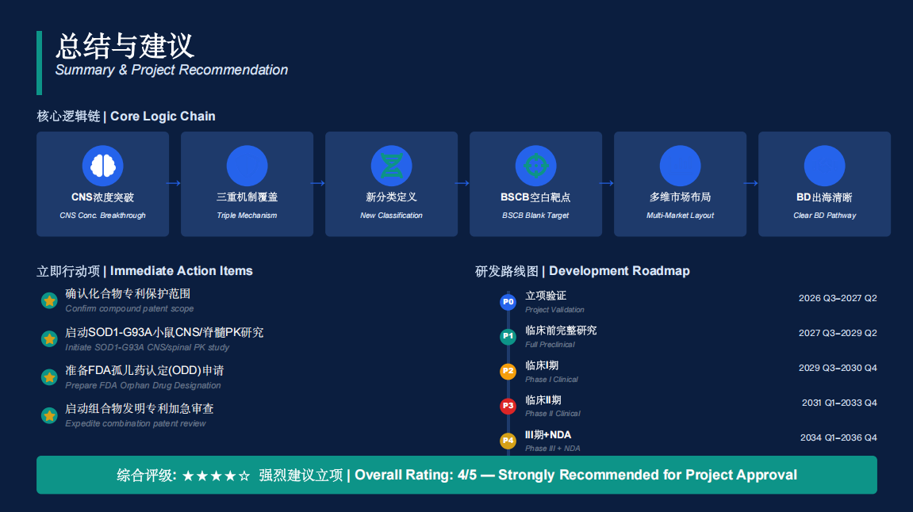
Task: Click the Summary & Project Recommendation subtitle
Action: 171,70
